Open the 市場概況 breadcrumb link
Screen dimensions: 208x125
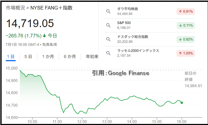15,8
